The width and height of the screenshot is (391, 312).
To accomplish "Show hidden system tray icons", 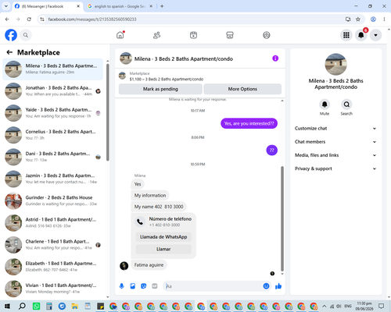I will pos(324,306).
